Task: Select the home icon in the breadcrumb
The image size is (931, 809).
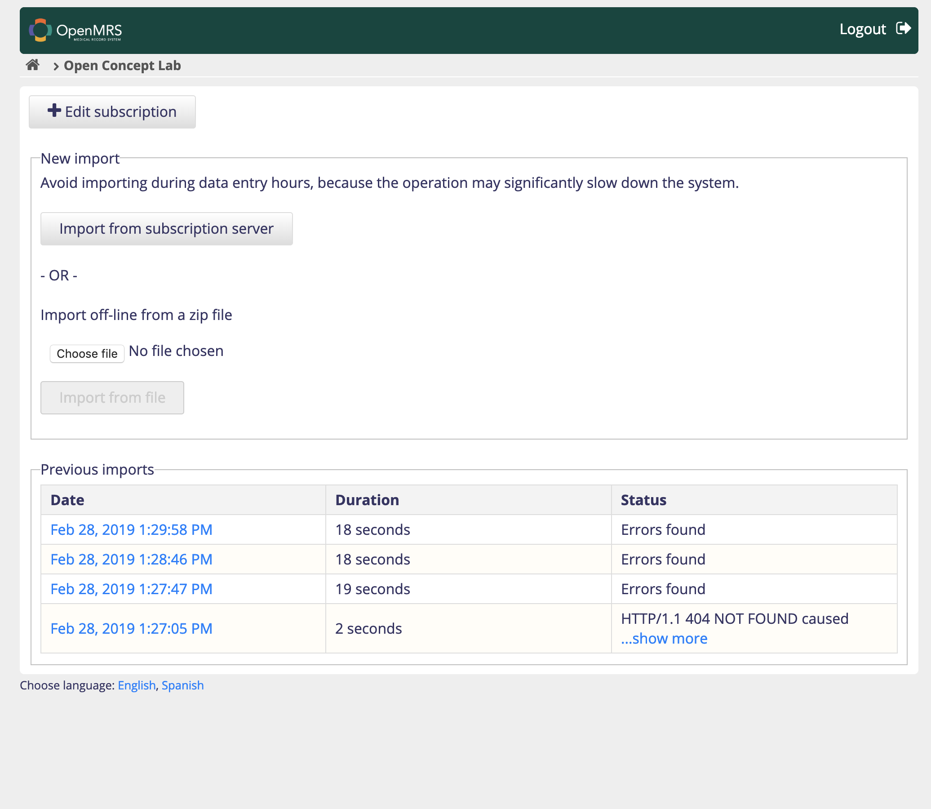Action: point(32,65)
